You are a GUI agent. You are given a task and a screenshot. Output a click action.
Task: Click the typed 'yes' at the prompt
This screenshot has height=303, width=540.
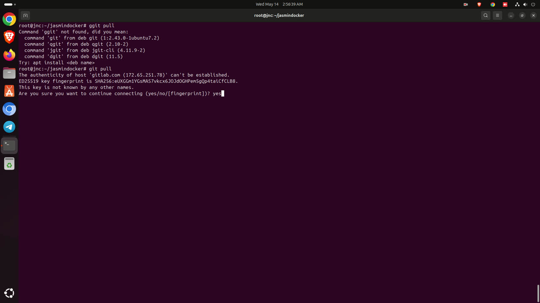pyautogui.click(x=217, y=93)
